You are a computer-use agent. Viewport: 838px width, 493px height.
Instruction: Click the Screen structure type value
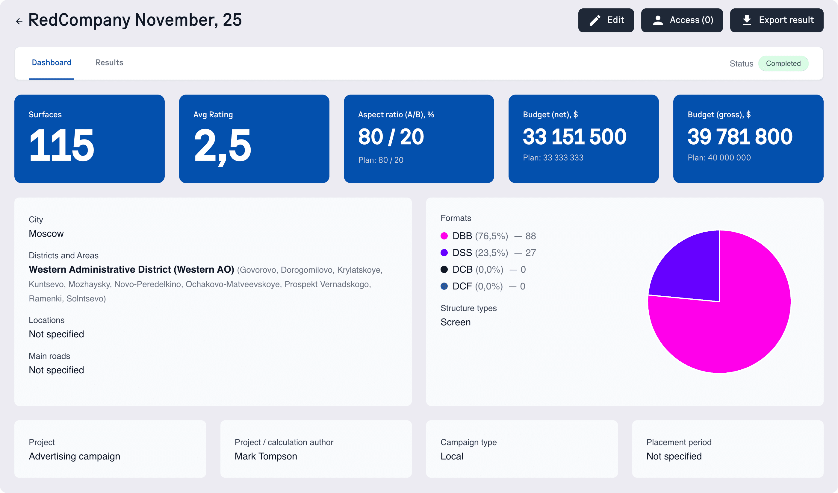(x=455, y=322)
